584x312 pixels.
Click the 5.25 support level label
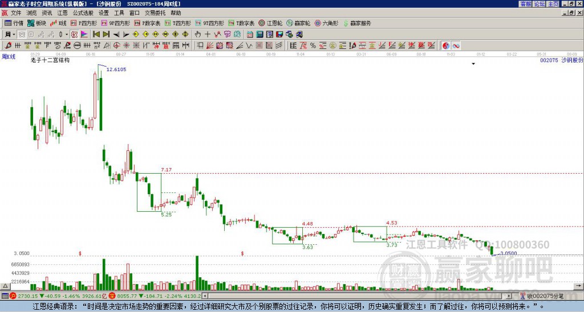click(x=167, y=215)
